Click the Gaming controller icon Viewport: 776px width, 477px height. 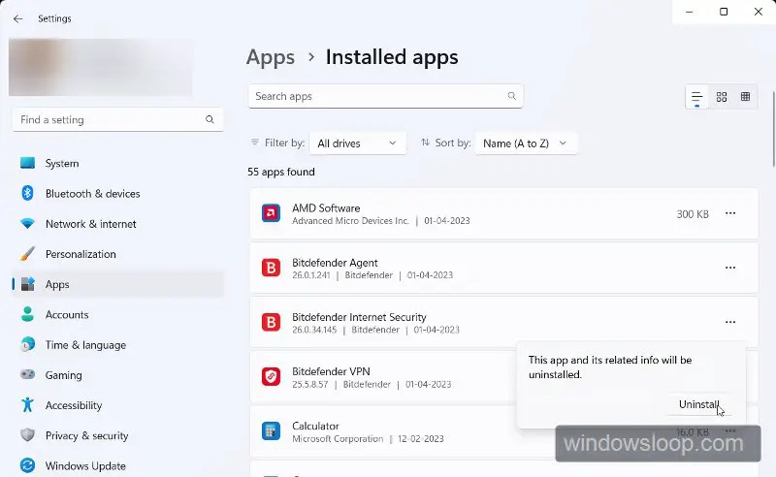(x=28, y=374)
